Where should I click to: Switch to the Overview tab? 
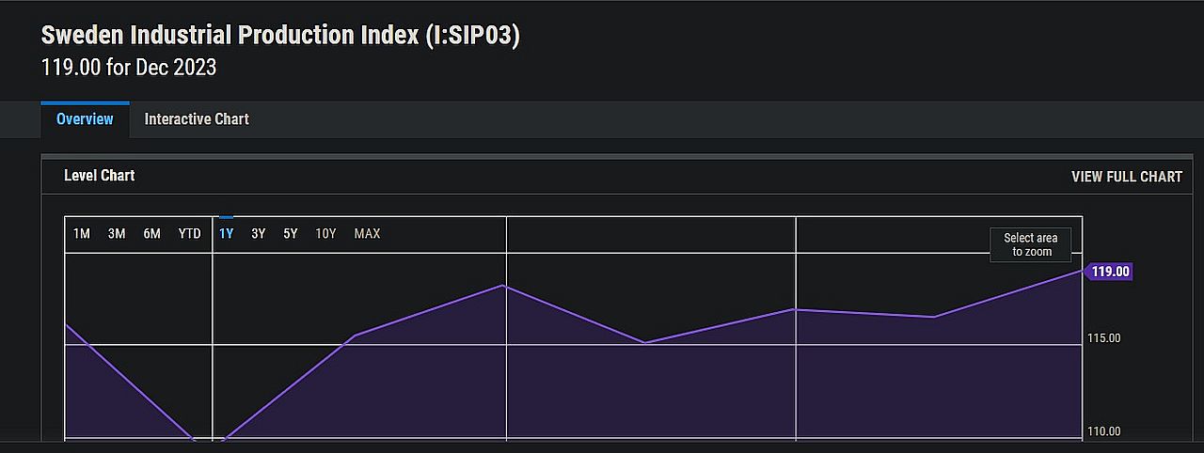(x=85, y=119)
